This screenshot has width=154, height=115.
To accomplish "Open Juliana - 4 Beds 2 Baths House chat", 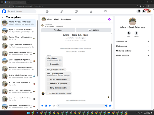I will click(18, 23).
